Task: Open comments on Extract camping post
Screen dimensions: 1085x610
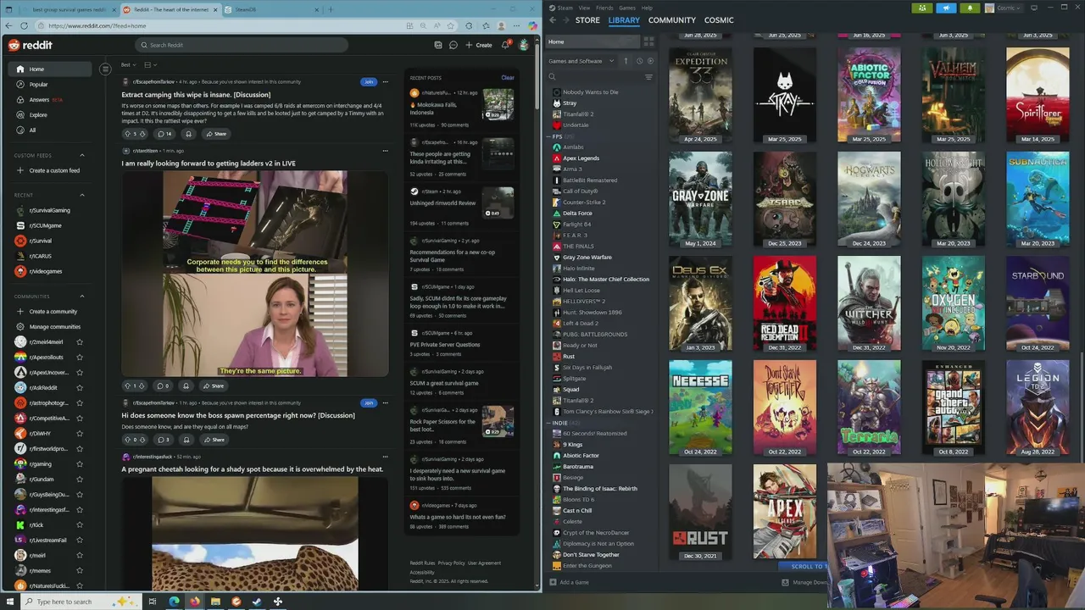Action: (x=164, y=134)
